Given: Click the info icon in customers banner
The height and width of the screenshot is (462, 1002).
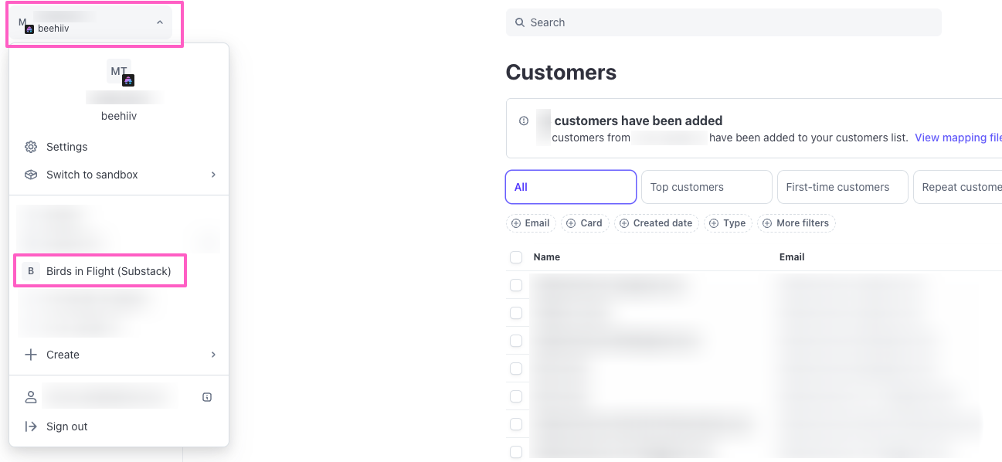Looking at the screenshot, I should pos(524,121).
